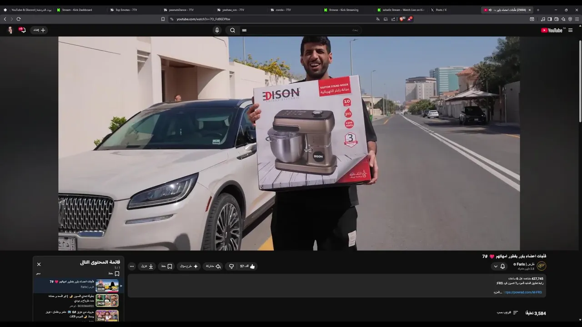This screenshot has width=582, height=327.
Task: Go back in browser history
Action: pos(5,19)
